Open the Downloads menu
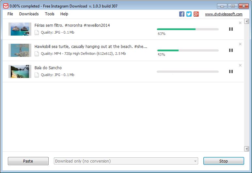Image resolution: width=252 pixels, height=173 pixels. pos(29,14)
